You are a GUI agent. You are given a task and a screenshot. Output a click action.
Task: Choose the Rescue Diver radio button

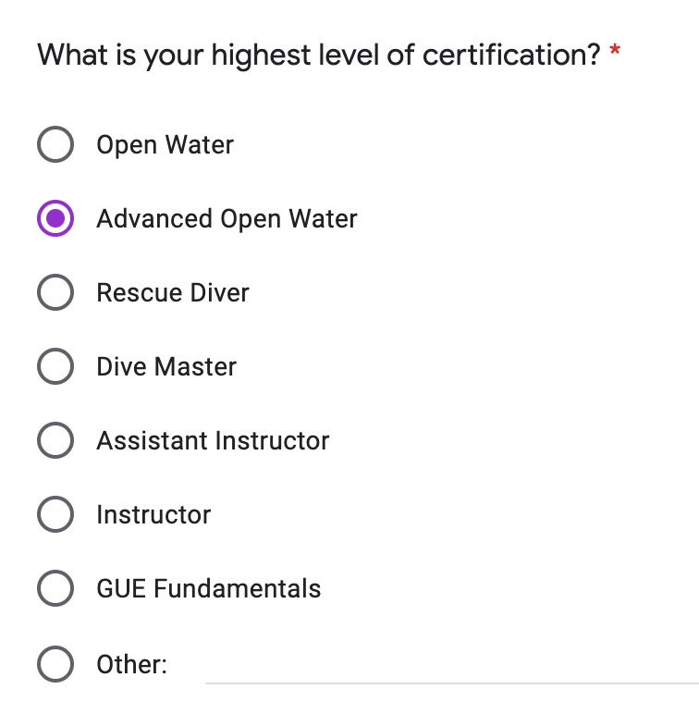tap(55, 293)
